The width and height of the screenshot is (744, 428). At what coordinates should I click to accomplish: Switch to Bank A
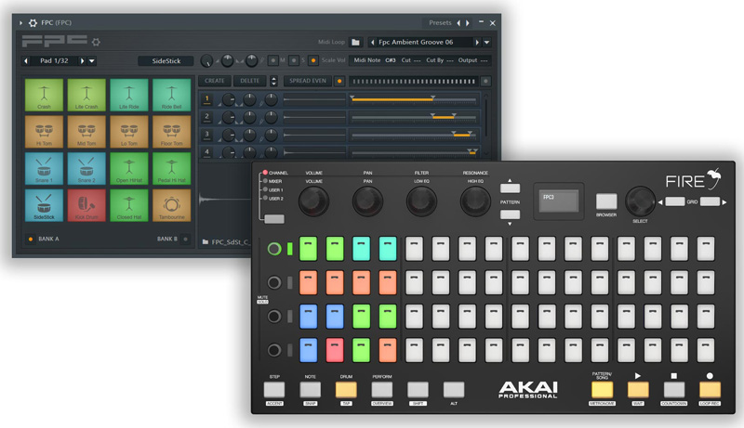[31, 240]
